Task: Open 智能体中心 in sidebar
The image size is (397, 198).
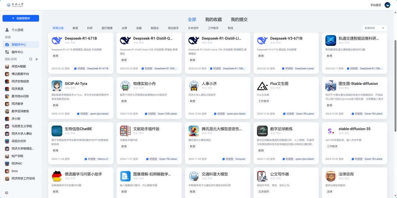Action: (21, 44)
